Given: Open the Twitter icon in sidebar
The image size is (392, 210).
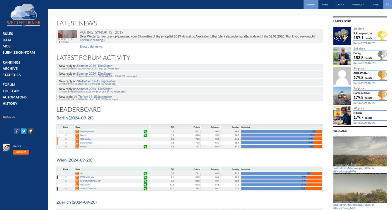Looking at the screenshot, I should [24, 131].
